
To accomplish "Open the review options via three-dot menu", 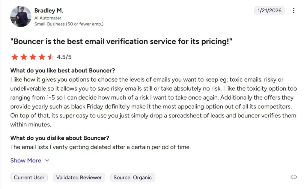I will 294,10.
